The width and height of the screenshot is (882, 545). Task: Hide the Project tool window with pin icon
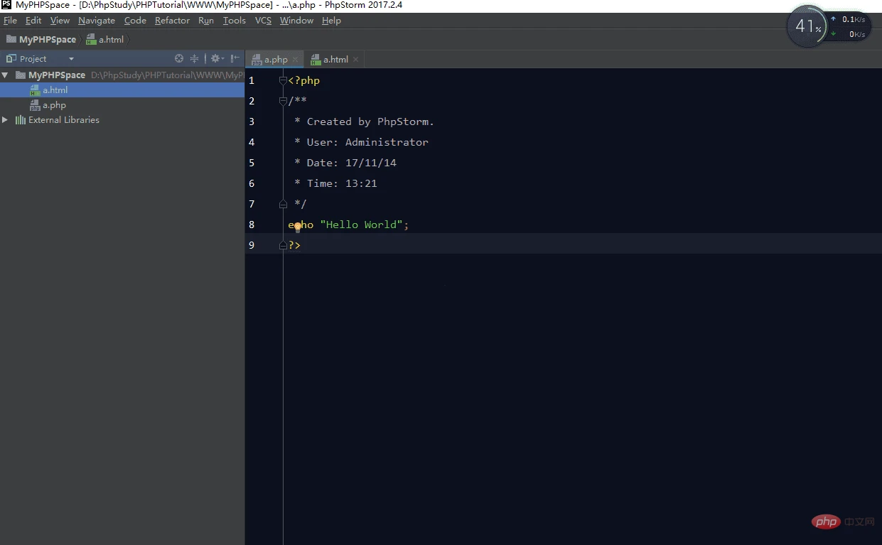[235, 59]
